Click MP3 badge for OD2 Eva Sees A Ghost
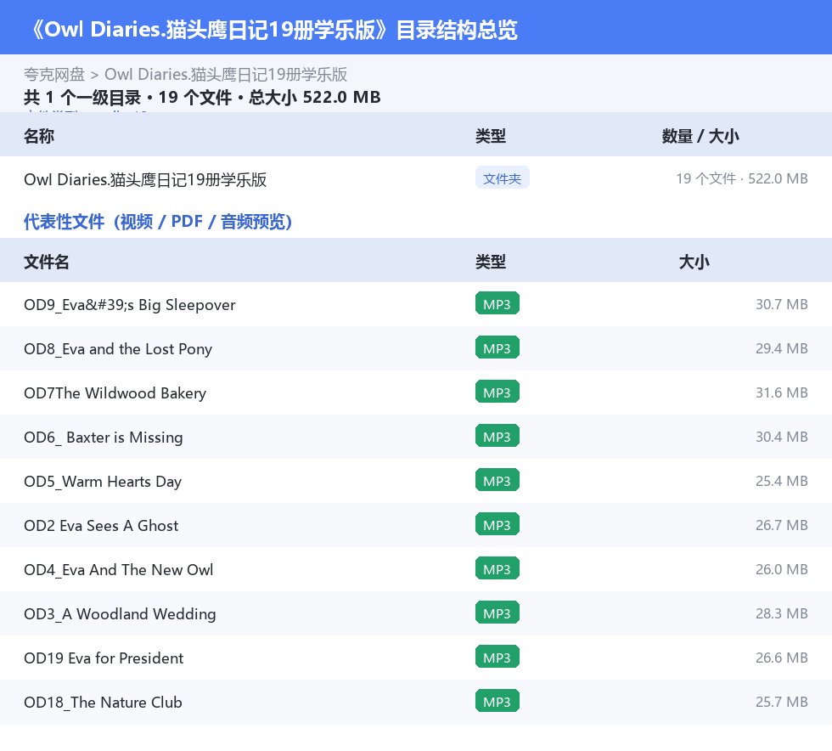Screen dimensions: 832x751 coord(498,524)
